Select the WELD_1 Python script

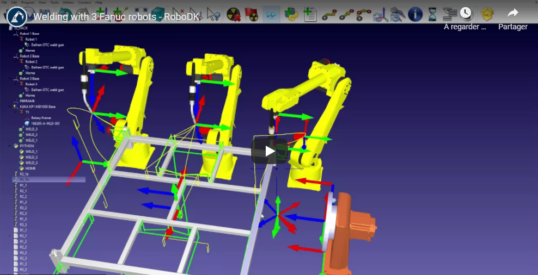pyautogui.click(x=31, y=152)
